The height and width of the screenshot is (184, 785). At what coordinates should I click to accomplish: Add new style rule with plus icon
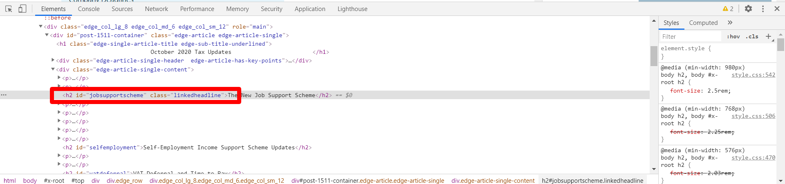click(x=768, y=36)
